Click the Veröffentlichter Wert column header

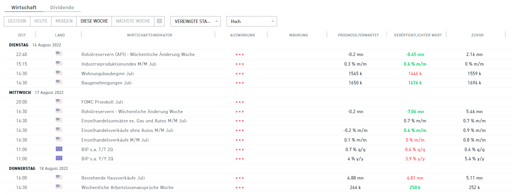[418, 35]
